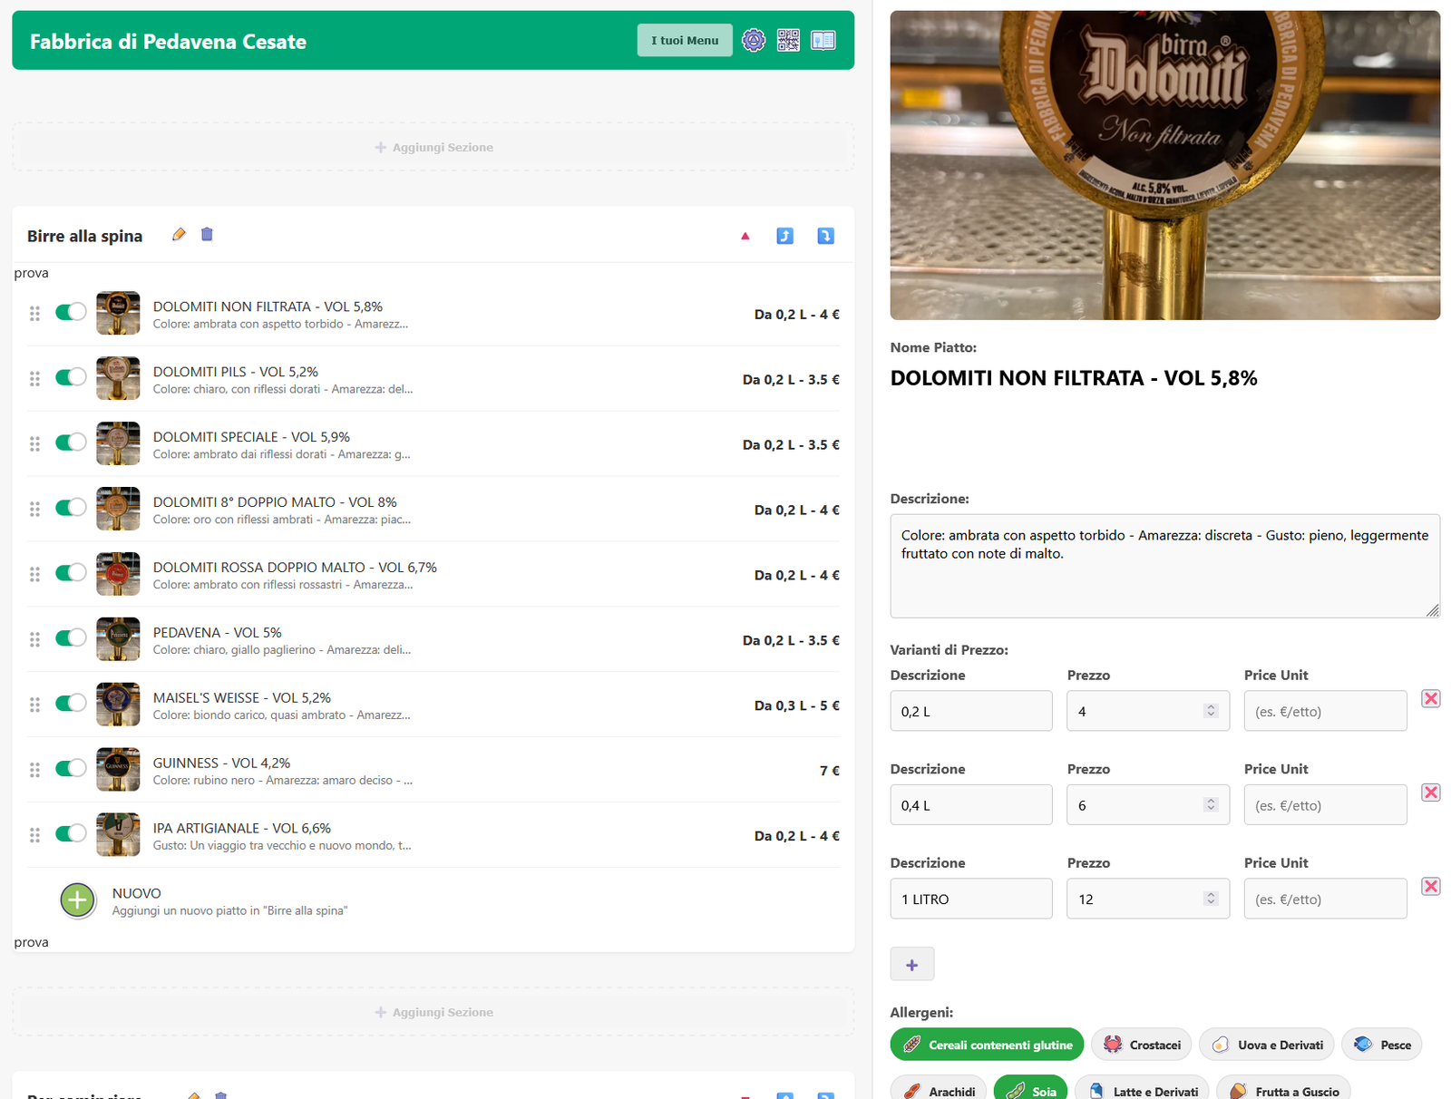Add new dish via green NUOVO button
This screenshot has width=1451, height=1099.
(x=78, y=900)
